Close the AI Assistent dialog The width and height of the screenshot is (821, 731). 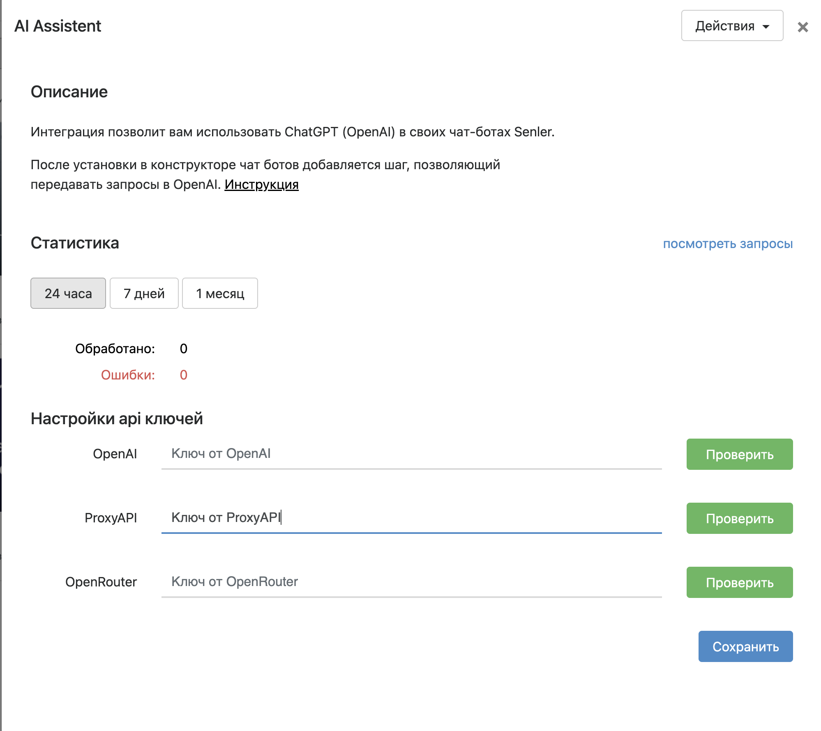(803, 27)
